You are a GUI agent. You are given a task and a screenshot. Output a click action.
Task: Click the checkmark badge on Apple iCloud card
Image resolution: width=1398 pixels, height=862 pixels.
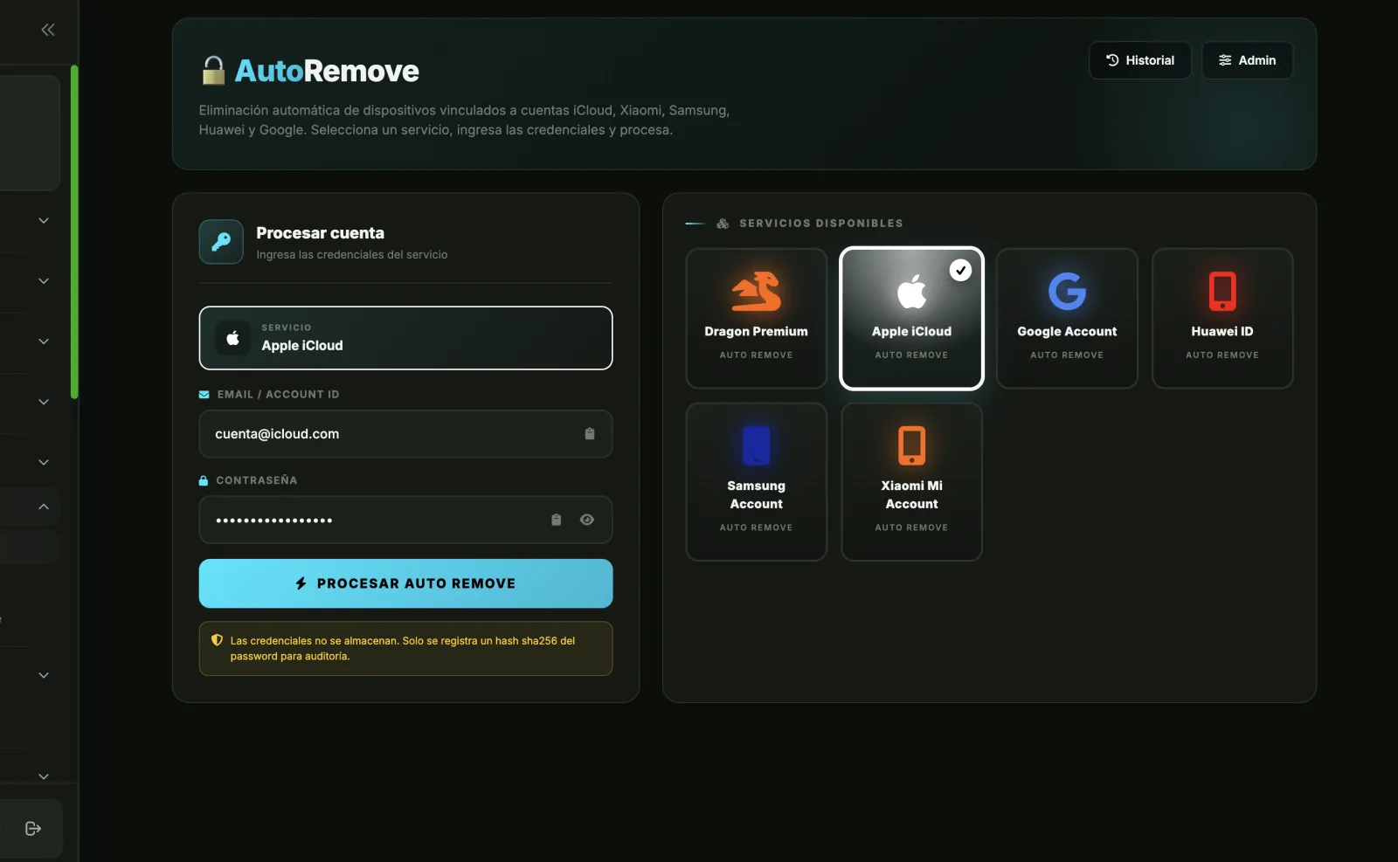click(x=960, y=271)
